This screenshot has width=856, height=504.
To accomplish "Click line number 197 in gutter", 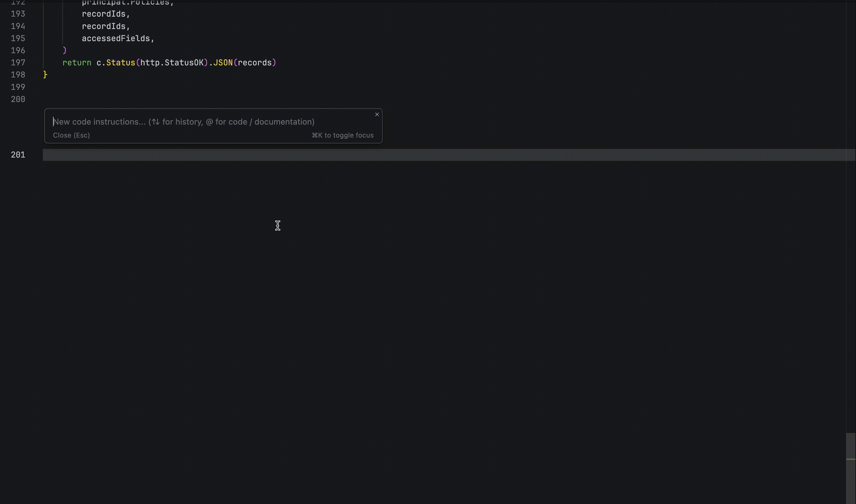I will (x=18, y=63).
